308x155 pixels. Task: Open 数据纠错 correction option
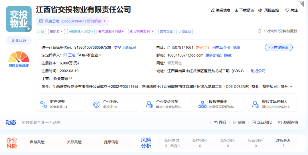[x=288, y=122]
